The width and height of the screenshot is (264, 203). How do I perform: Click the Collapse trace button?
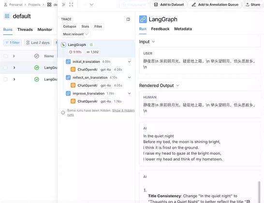tap(70, 27)
